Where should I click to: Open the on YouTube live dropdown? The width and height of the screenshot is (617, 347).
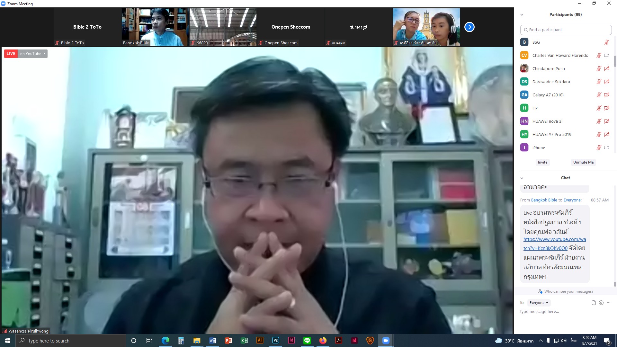[x=32, y=54]
